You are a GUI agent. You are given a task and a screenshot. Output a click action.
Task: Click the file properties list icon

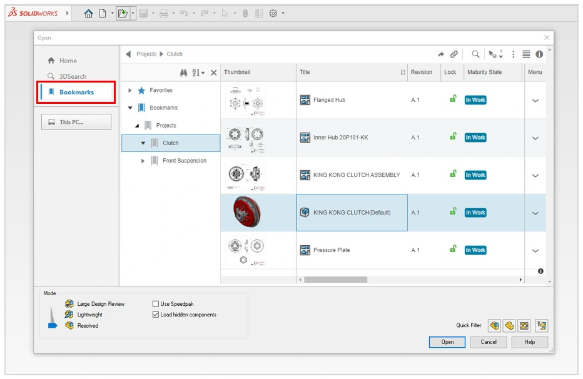tap(259, 13)
